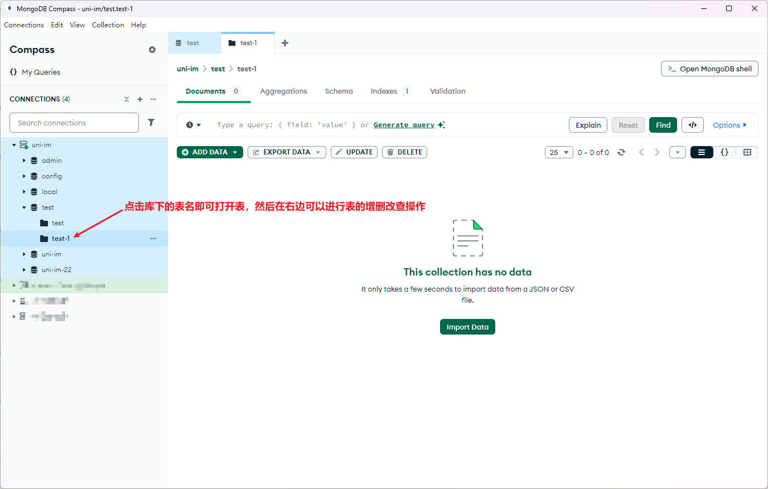Collapse the uni-im connection
Viewport: 768px width, 489px height.
[x=14, y=145]
